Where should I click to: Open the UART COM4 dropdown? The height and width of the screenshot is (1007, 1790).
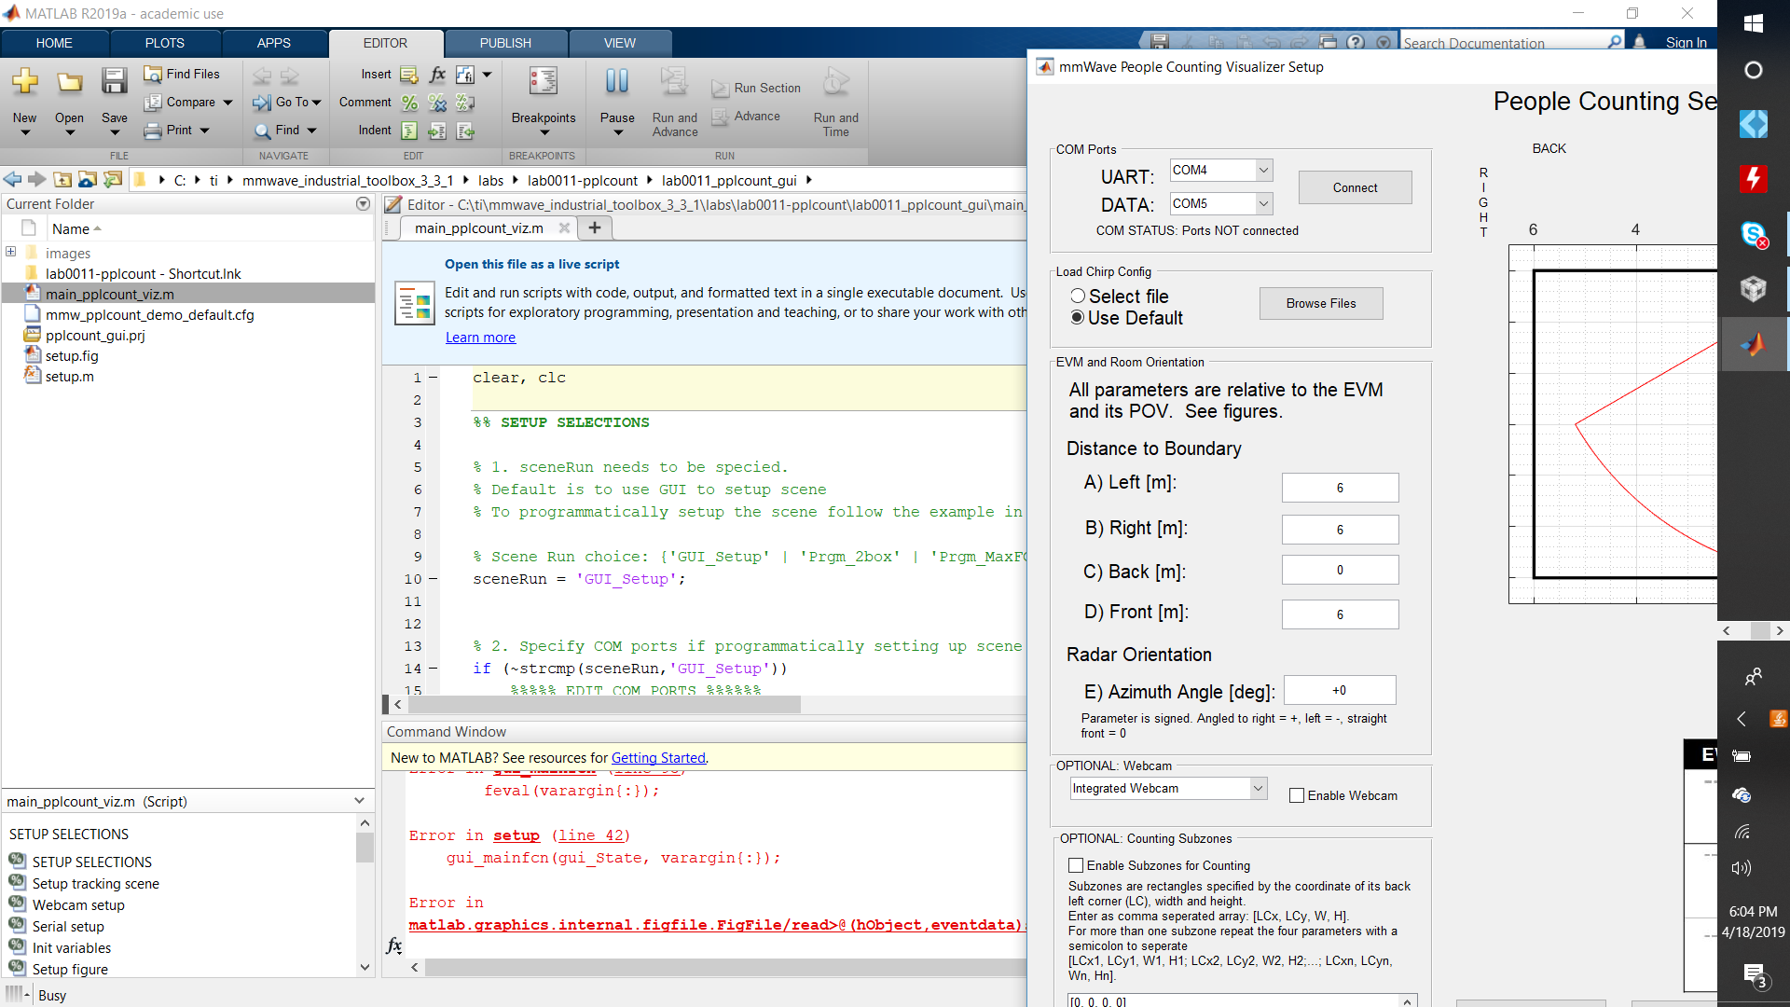tap(1263, 171)
